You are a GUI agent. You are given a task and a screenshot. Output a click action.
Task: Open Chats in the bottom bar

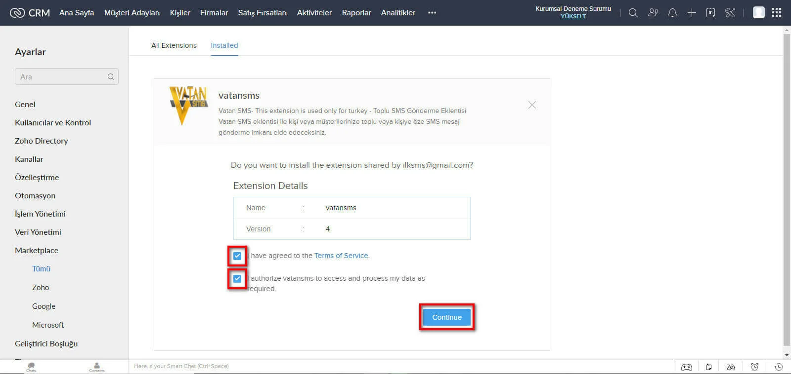coord(31,367)
